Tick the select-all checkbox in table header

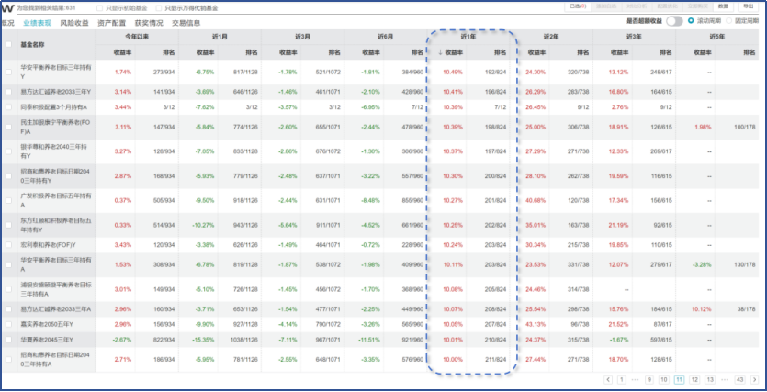8,44
